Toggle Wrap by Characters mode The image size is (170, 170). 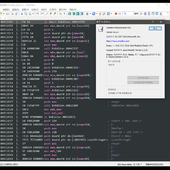click(74, 14)
